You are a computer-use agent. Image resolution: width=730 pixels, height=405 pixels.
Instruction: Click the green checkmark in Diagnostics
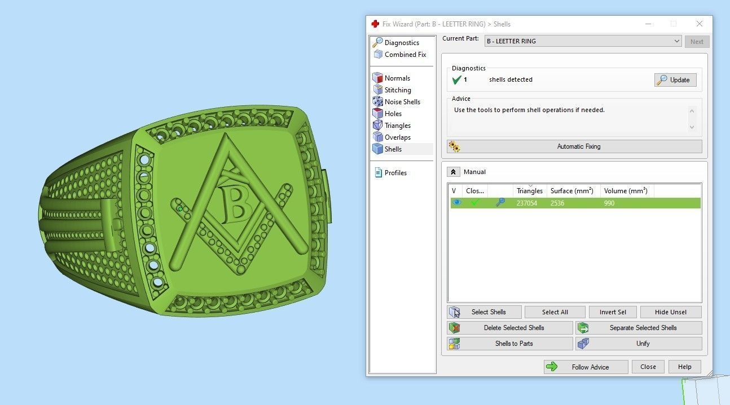tap(457, 80)
